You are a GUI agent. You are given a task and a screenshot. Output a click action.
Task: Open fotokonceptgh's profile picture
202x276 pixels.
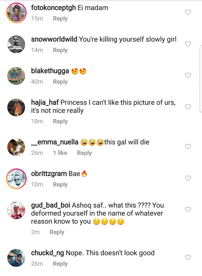(x=16, y=13)
